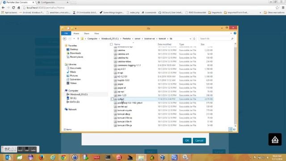Switch to the Share ribbon tab
This screenshot has width=286, height=161.
(x=86, y=34)
